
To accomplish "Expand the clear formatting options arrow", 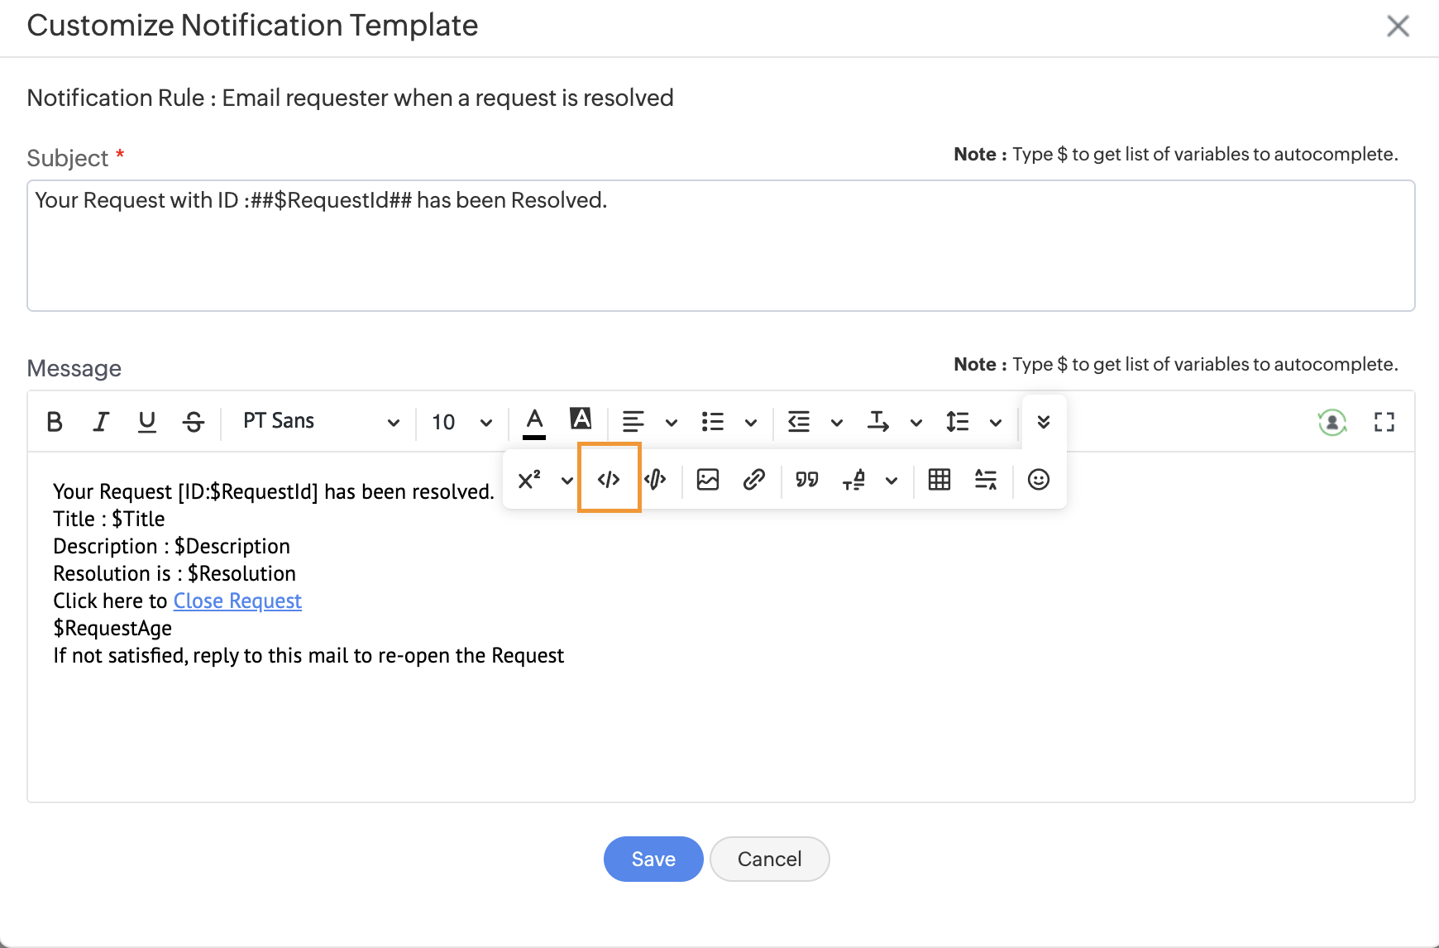I will pos(892,481).
